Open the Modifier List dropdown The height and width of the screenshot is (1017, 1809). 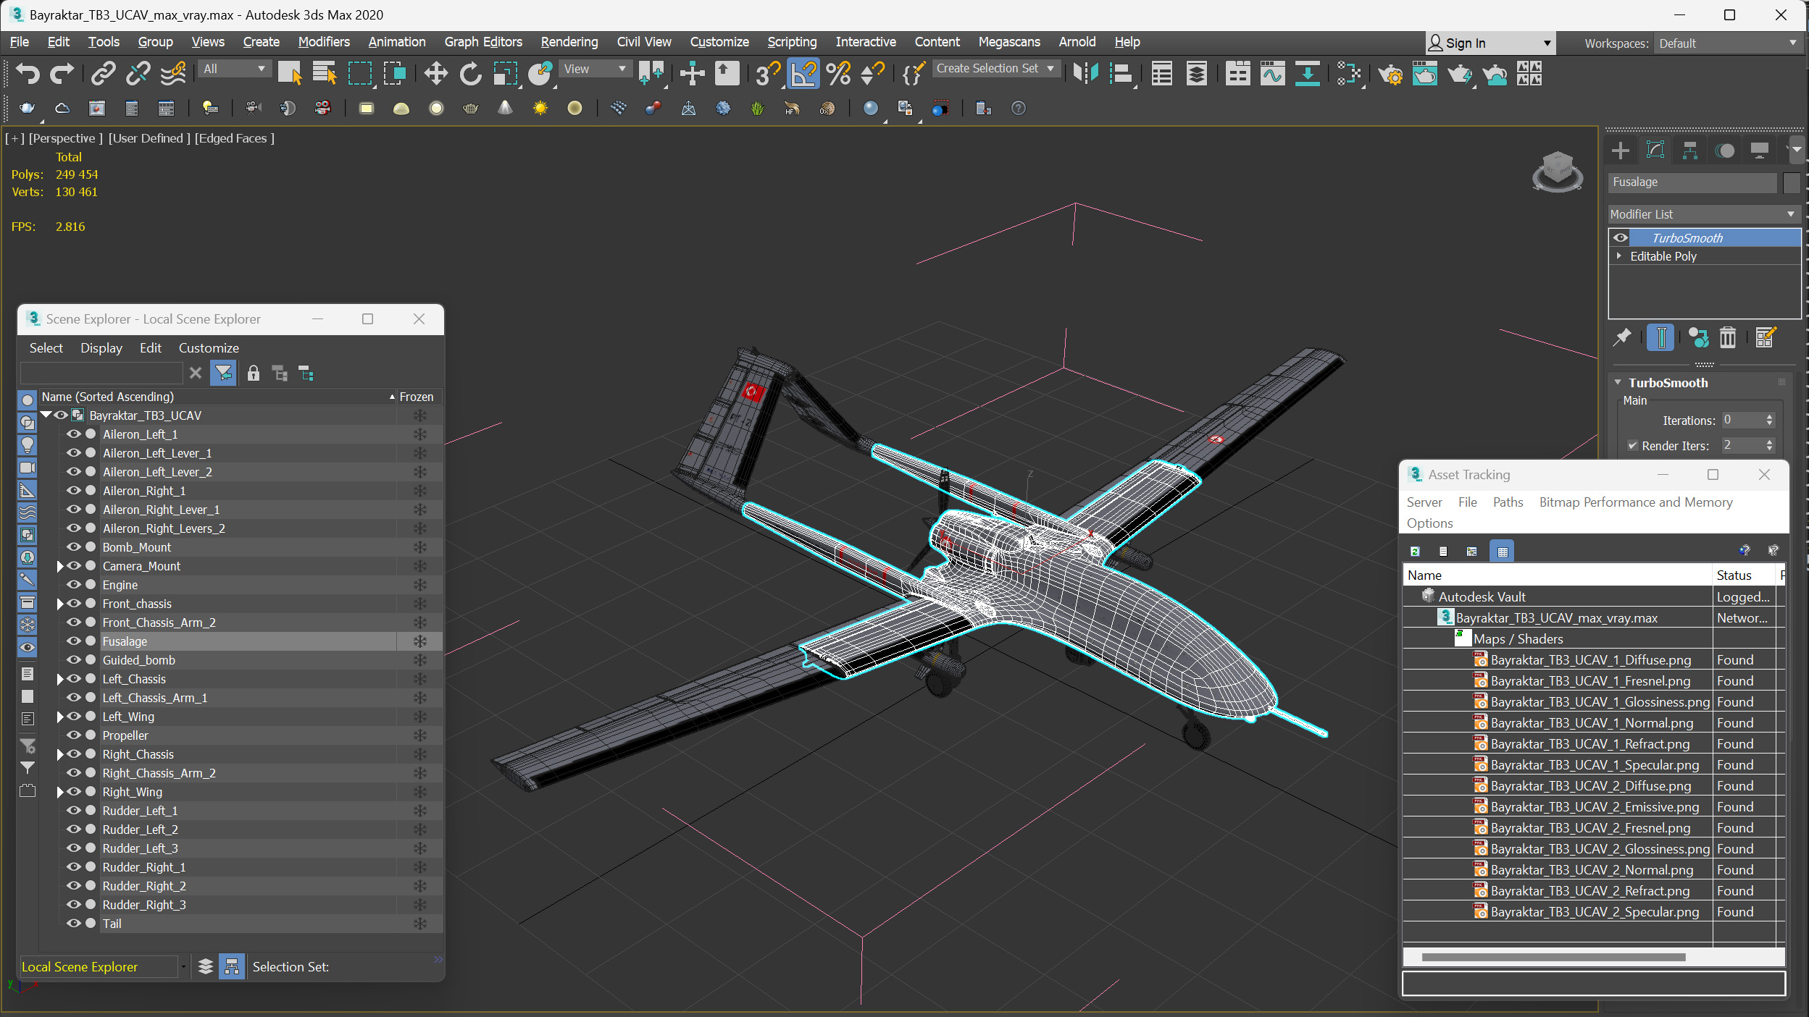click(x=1703, y=214)
